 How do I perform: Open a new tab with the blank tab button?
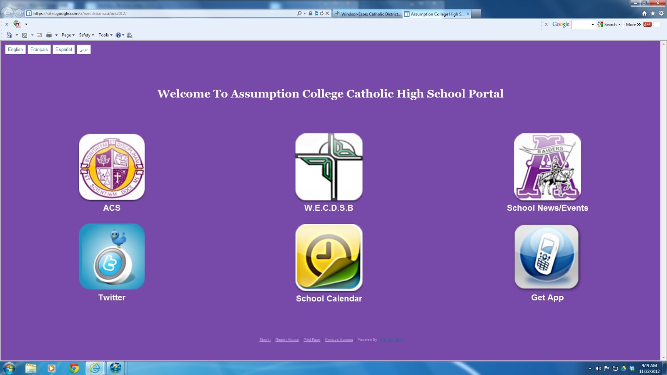pyautogui.click(x=476, y=14)
